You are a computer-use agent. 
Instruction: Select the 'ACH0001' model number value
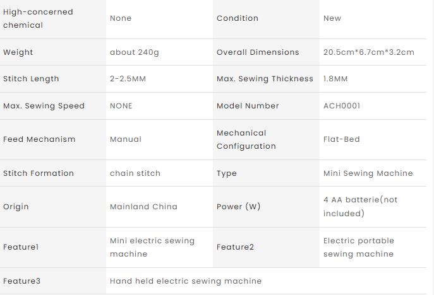(342, 106)
